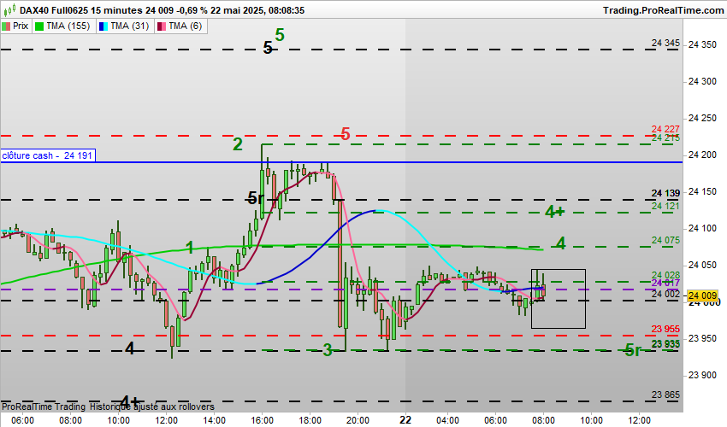
Task: Select the green wave label 4+
Action: (x=554, y=212)
